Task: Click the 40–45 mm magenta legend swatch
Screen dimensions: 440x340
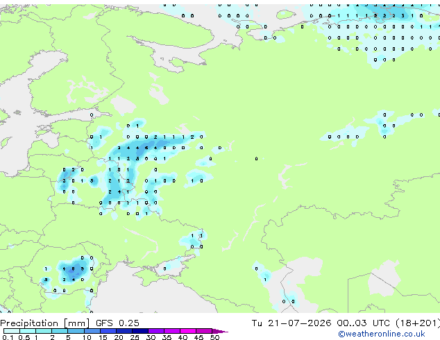Action: (188, 331)
